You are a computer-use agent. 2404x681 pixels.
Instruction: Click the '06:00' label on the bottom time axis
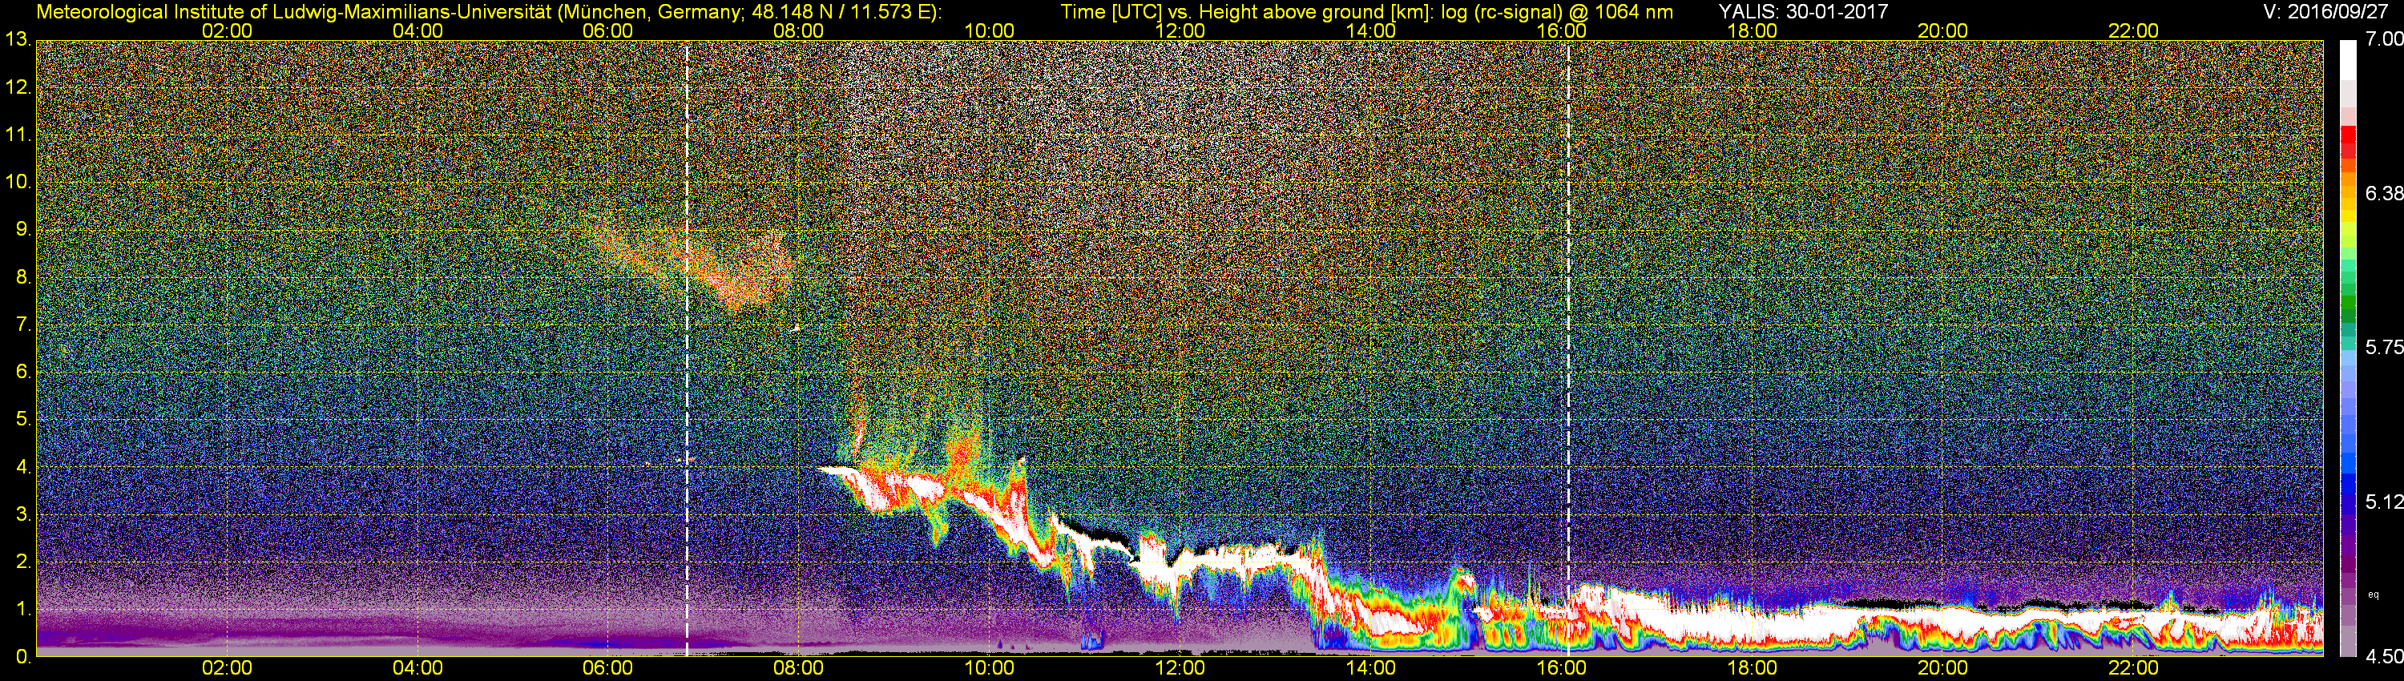point(607,669)
